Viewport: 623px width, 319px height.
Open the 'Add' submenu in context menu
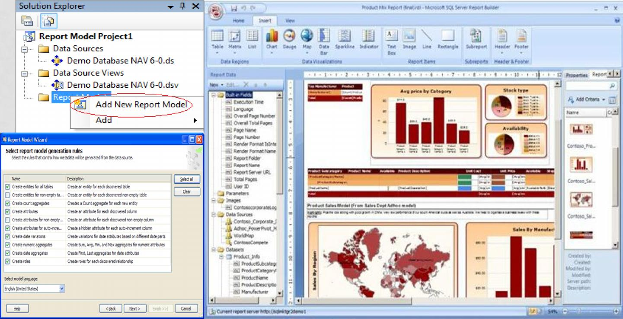(137, 120)
